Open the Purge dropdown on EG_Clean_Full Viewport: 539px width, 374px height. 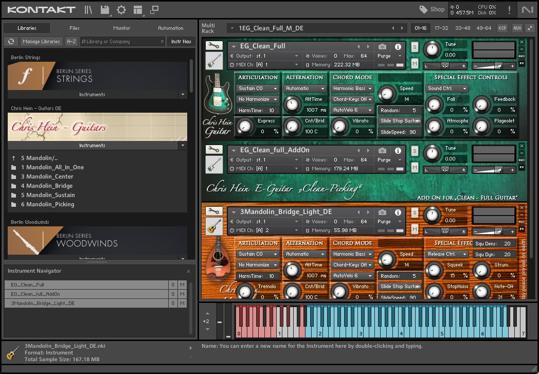click(389, 56)
